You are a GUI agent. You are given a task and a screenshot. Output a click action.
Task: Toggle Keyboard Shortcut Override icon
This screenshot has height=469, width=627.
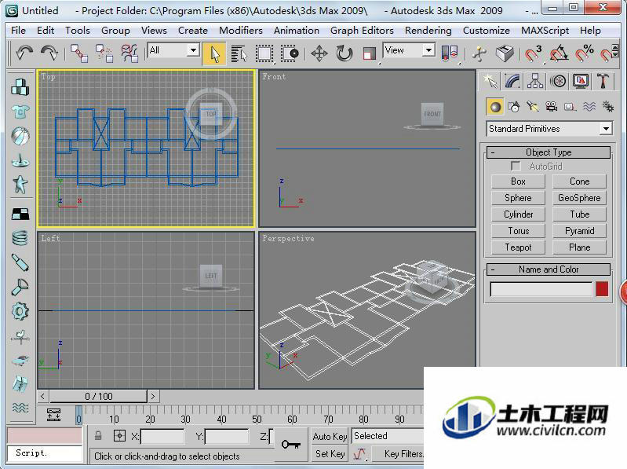click(x=505, y=53)
